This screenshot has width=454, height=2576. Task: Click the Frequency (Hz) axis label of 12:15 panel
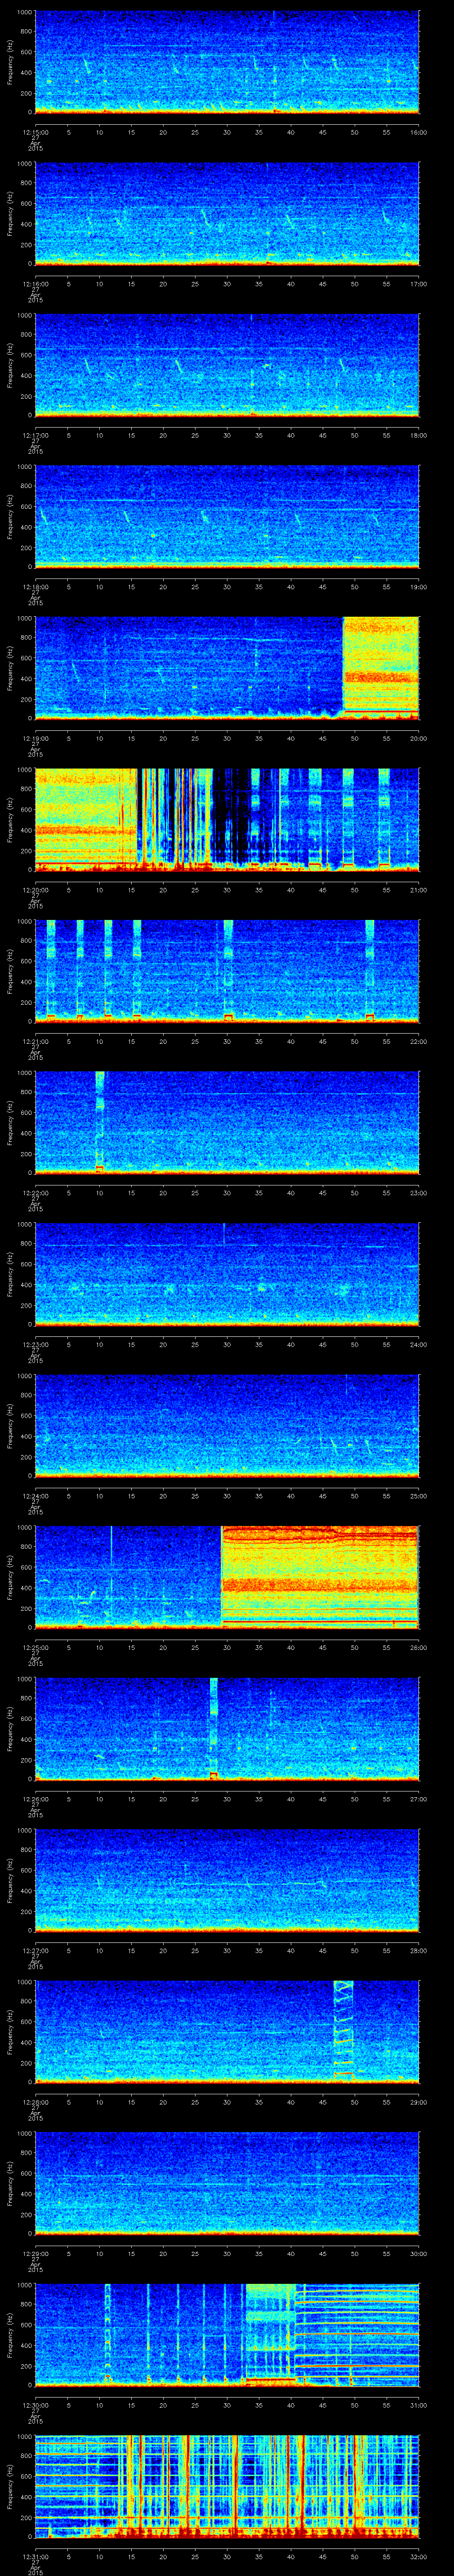click(10, 62)
